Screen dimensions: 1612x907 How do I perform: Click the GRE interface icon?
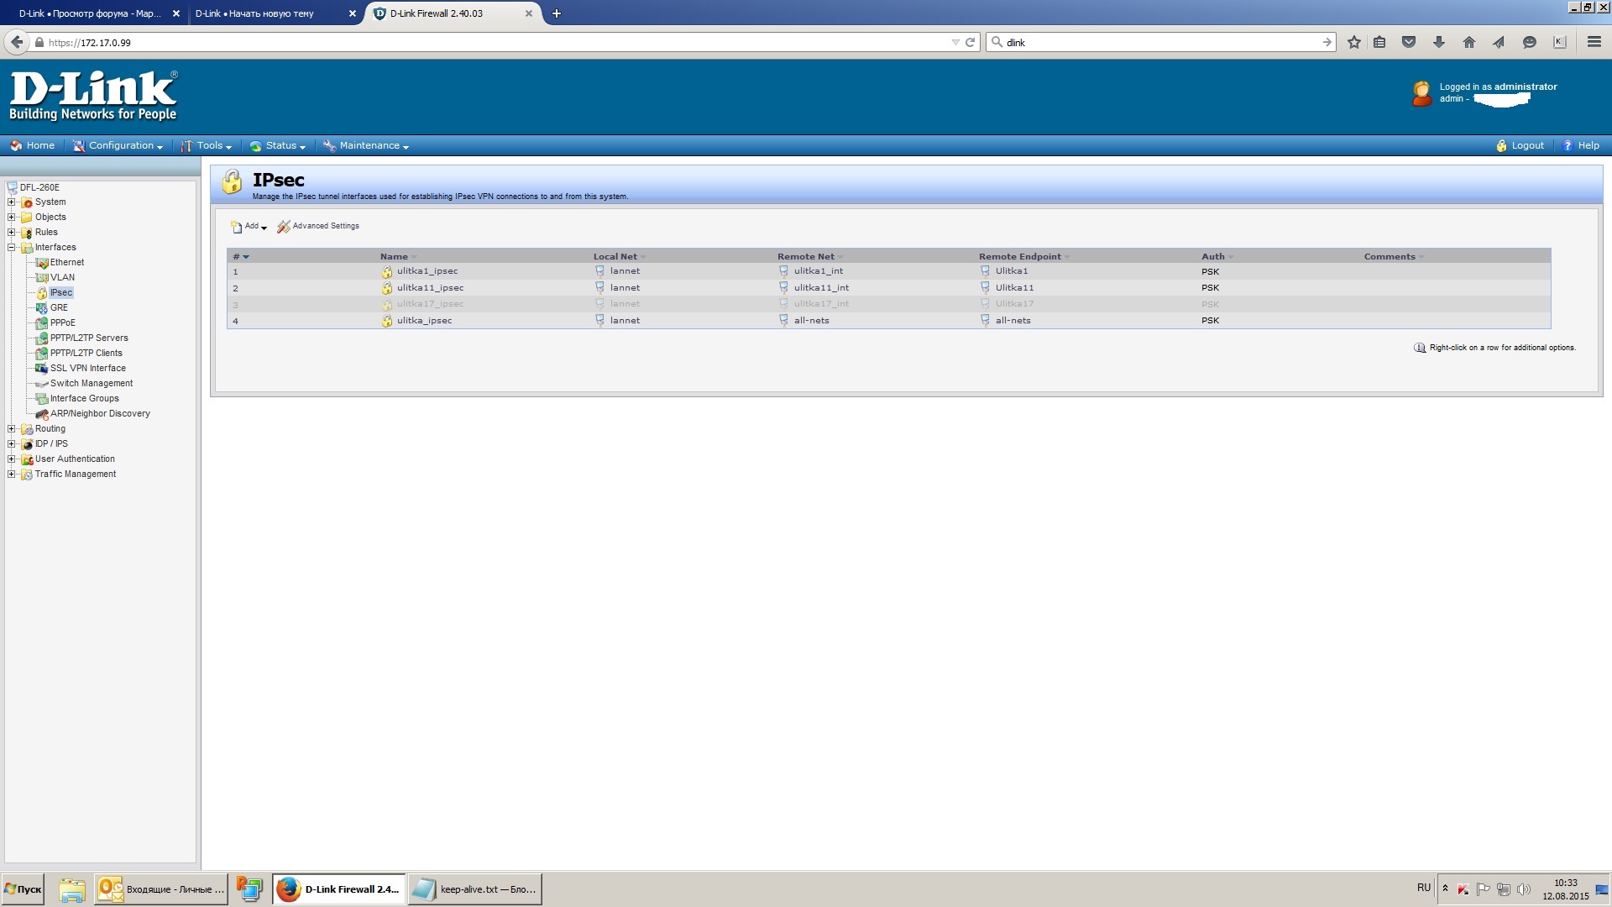point(41,308)
